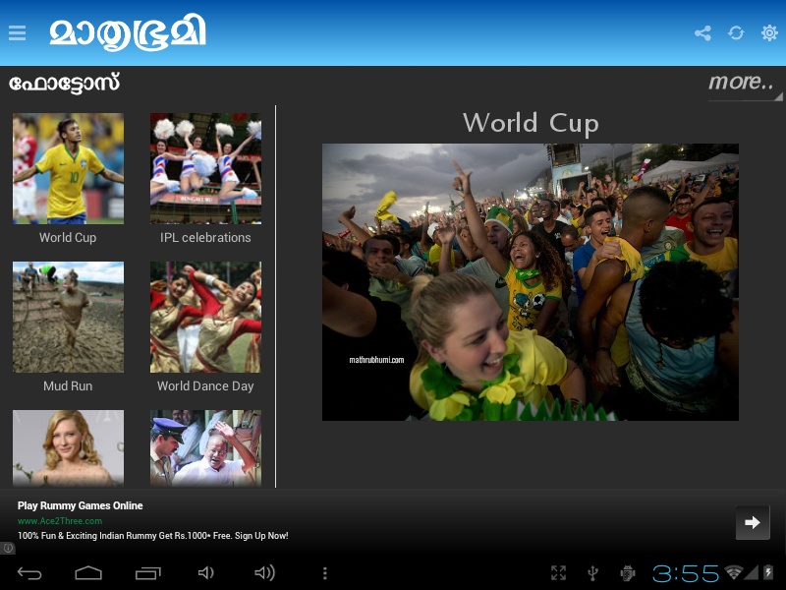Raise volume with the volume up icon
Viewport: 786px width, 590px height.
(x=265, y=573)
